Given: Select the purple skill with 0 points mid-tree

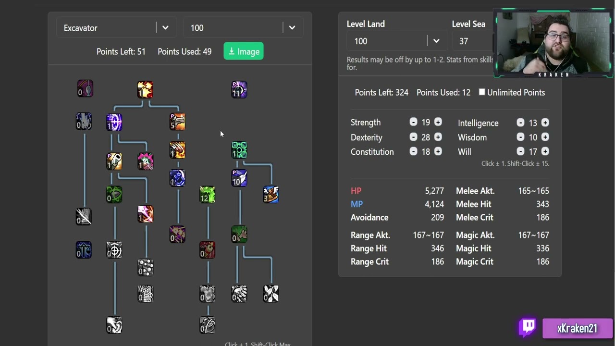Looking at the screenshot, I should point(177,235).
